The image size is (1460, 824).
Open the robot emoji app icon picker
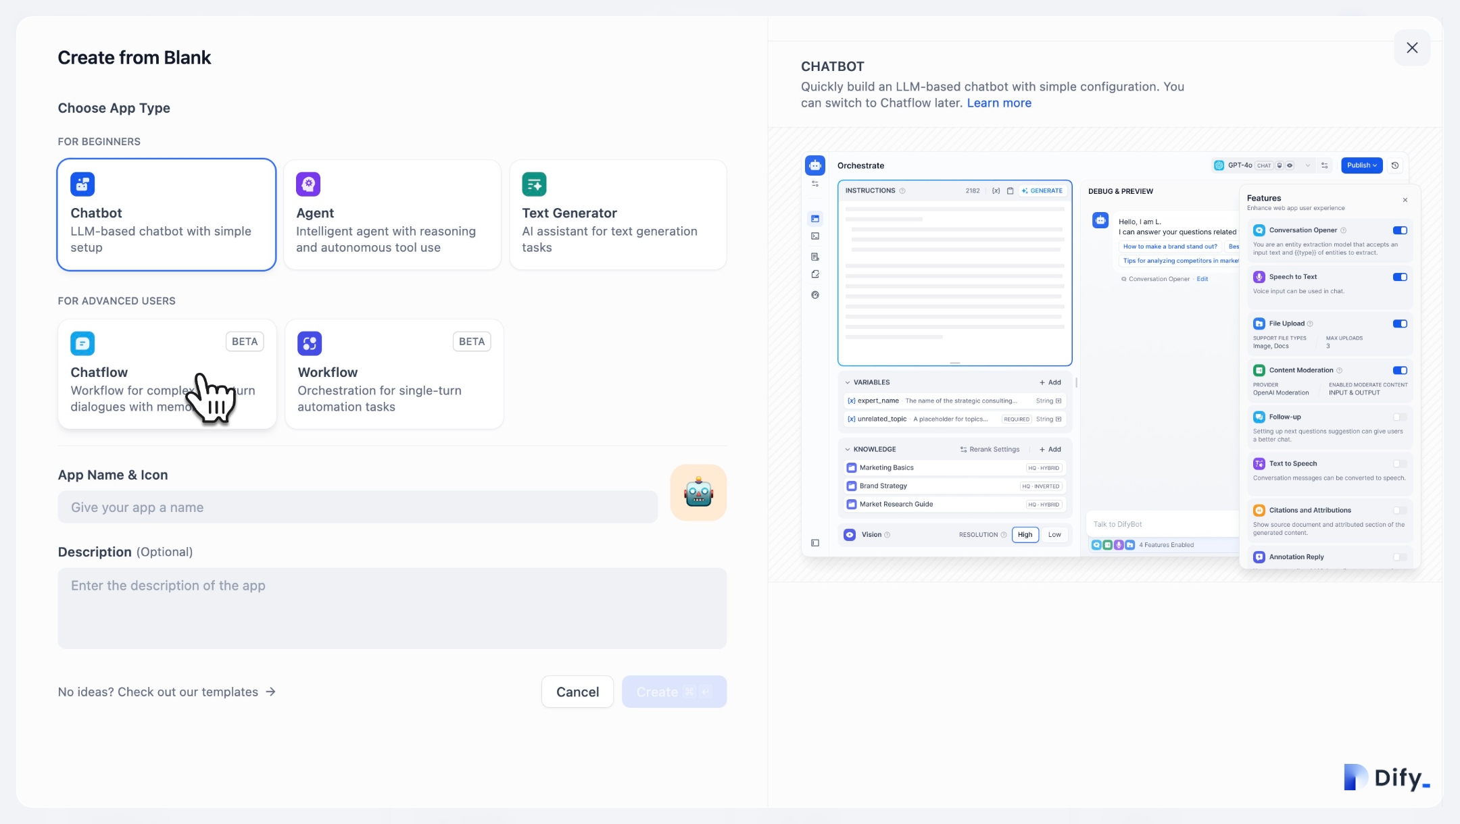coord(698,492)
